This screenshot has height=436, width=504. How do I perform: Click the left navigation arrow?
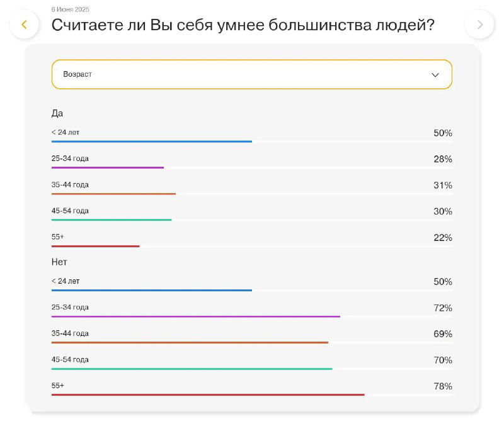click(25, 25)
